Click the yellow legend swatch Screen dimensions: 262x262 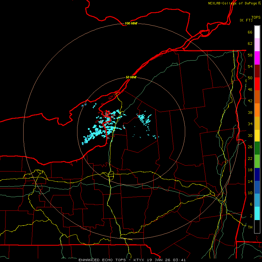click(257, 136)
